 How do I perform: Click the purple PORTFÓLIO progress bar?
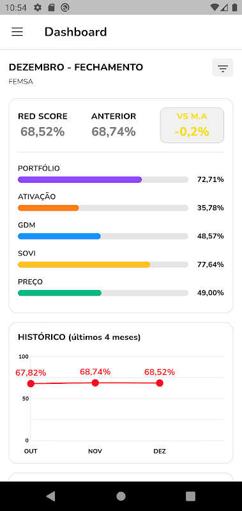pyautogui.click(x=103, y=179)
